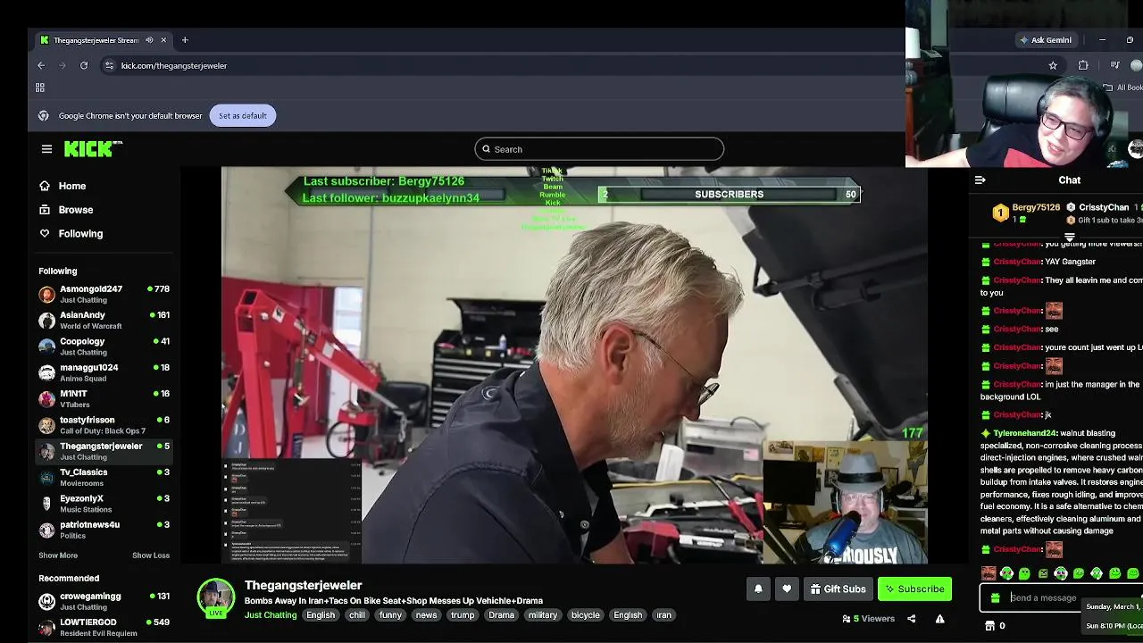Expand the chat leaderboard chevron
1143x643 pixels.
1070,238
